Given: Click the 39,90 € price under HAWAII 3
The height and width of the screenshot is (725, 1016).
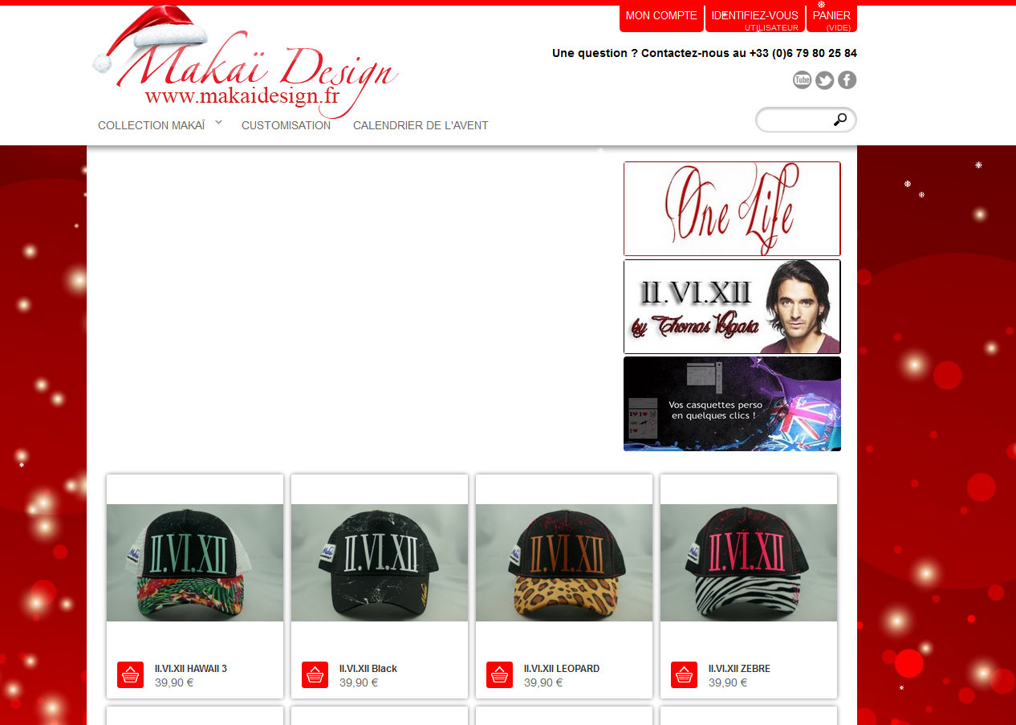Looking at the screenshot, I should coord(174,682).
